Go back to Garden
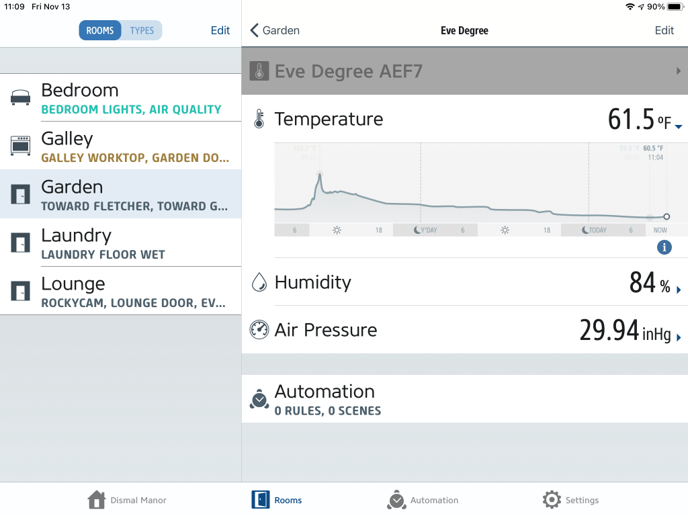Image resolution: width=688 pixels, height=516 pixels. point(275,30)
